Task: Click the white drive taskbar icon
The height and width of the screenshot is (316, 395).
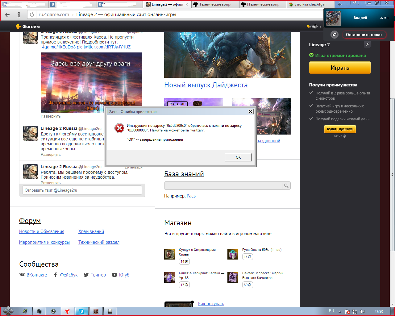Action: click(x=110, y=311)
